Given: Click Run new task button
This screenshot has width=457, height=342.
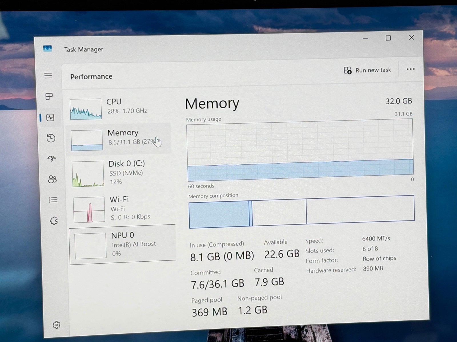Looking at the screenshot, I should coord(368,70).
